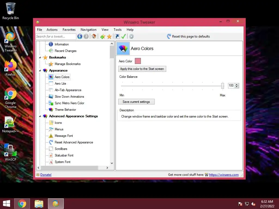The image size is (279, 209).
Task: Open the Actions menu
Action: (x=52, y=30)
